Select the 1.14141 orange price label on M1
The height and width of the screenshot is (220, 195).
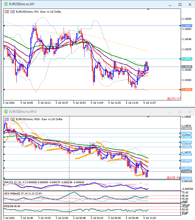click(x=187, y=89)
